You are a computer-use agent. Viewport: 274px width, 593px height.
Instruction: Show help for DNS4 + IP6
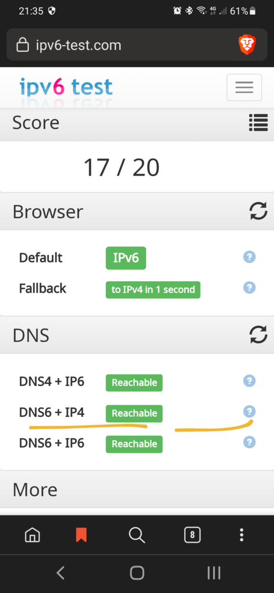[x=249, y=381]
